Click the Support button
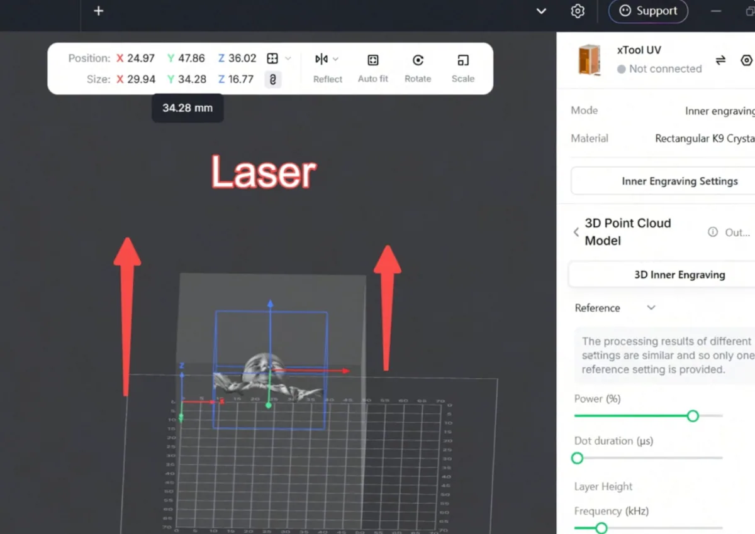The image size is (755, 534). coord(648,11)
